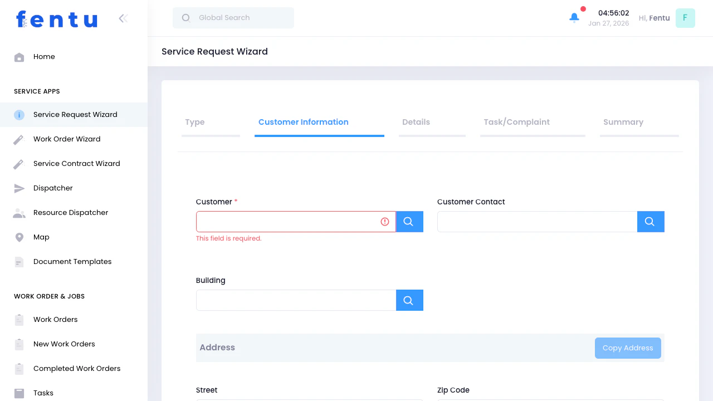The image size is (713, 401).
Task: Click the Building field search magnifier icon
Action: pos(409,300)
